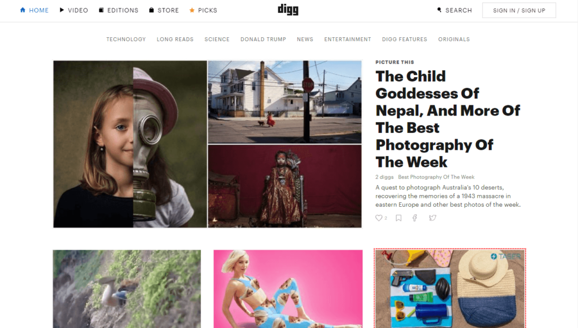Open the girl with gas mask photo
Image resolution: width=578 pixels, height=328 pixels.
pyautogui.click(x=130, y=144)
